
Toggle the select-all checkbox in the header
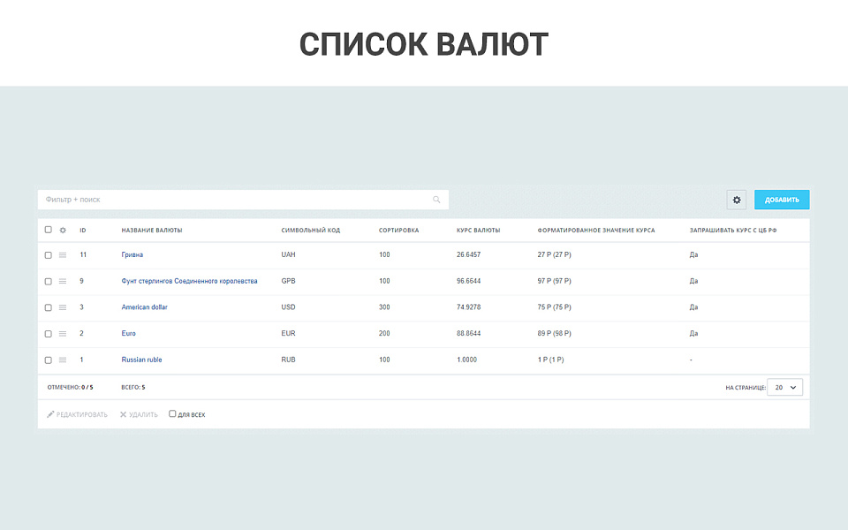pyautogui.click(x=48, y=230)
